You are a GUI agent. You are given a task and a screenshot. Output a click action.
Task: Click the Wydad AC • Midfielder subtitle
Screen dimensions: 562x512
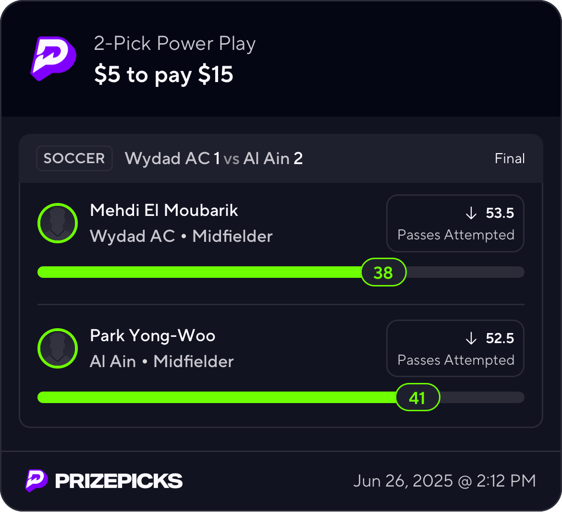coord(181,236)
